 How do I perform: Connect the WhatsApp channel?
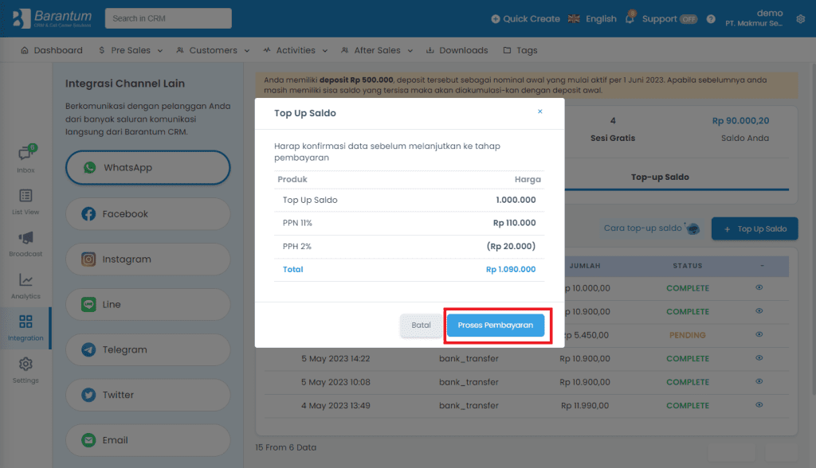147,167
